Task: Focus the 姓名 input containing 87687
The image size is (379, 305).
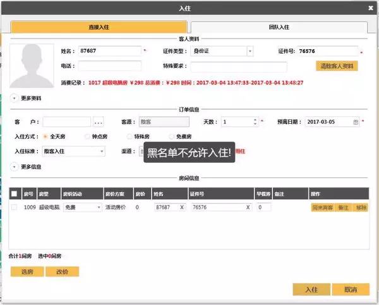Action: coord(110,51)
